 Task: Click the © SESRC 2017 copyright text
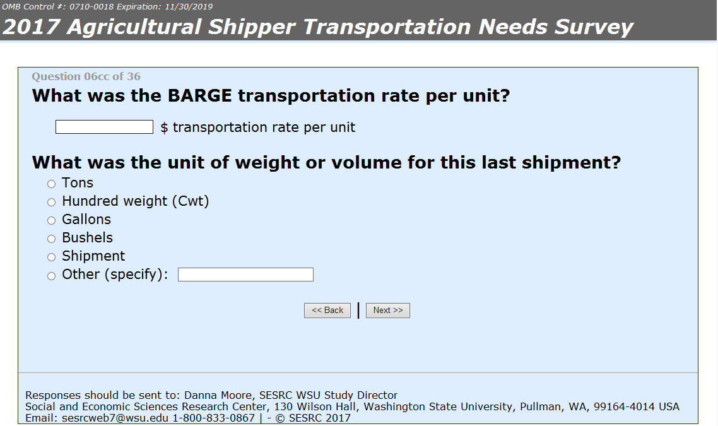[x=313, y=418]
